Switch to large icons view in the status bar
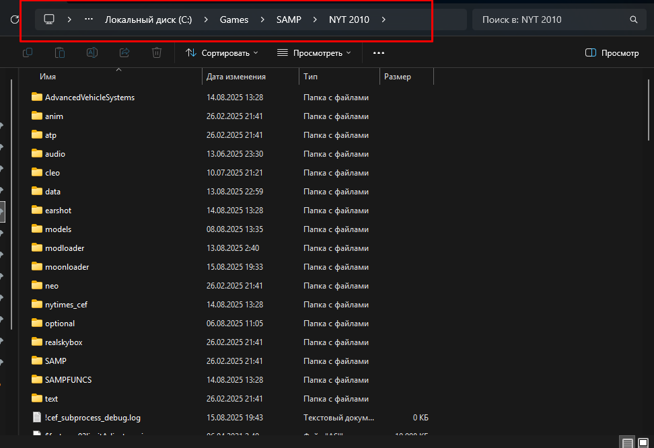 [645, 442]
